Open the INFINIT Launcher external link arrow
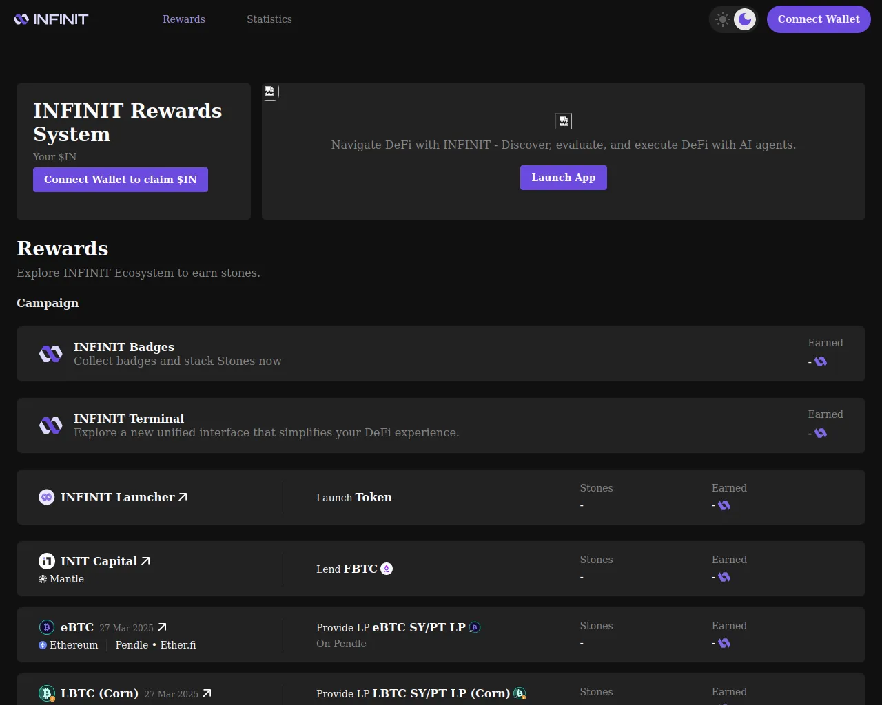This screenshot has width=882, height=705. (183, 497)
